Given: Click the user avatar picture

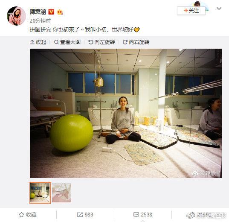Looking at the screenshot, I should pos(16,16).
